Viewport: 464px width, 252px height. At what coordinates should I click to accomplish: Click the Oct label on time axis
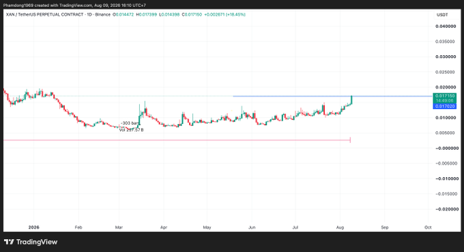(x=428, y=227)
